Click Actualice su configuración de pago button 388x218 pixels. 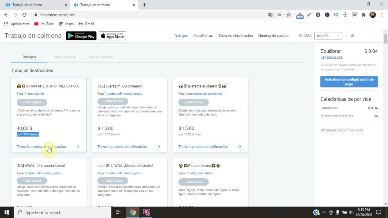[349, 82]
